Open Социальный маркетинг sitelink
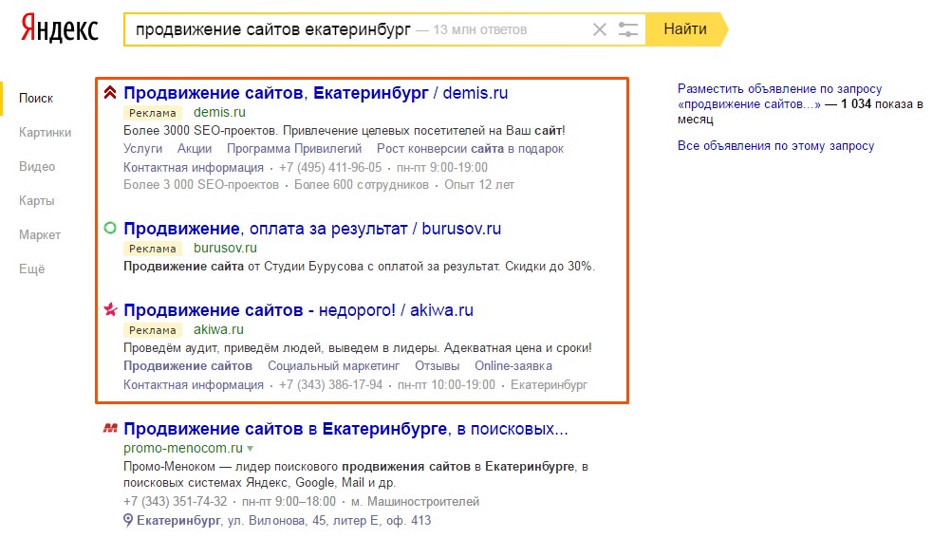The height and width of the screenshot is (538, 932). click(333, 366)
